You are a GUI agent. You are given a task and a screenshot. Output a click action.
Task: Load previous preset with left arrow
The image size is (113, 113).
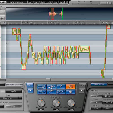click(30, 2)
